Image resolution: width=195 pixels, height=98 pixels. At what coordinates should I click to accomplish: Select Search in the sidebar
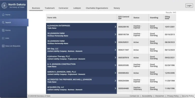[x=14, y=22]
